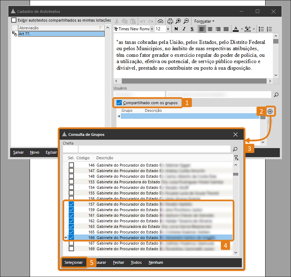Expand the Formatar dropdown menu
Screen dimensions: 291x277
[x=204, y=21]
